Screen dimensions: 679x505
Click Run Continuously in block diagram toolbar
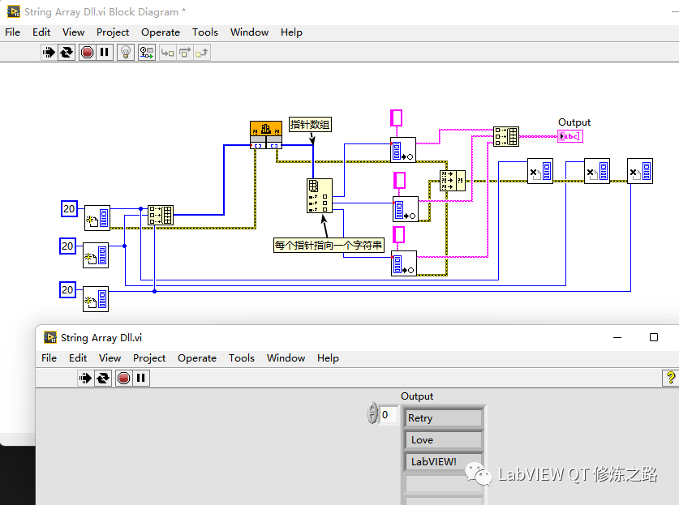pos(67,53)
